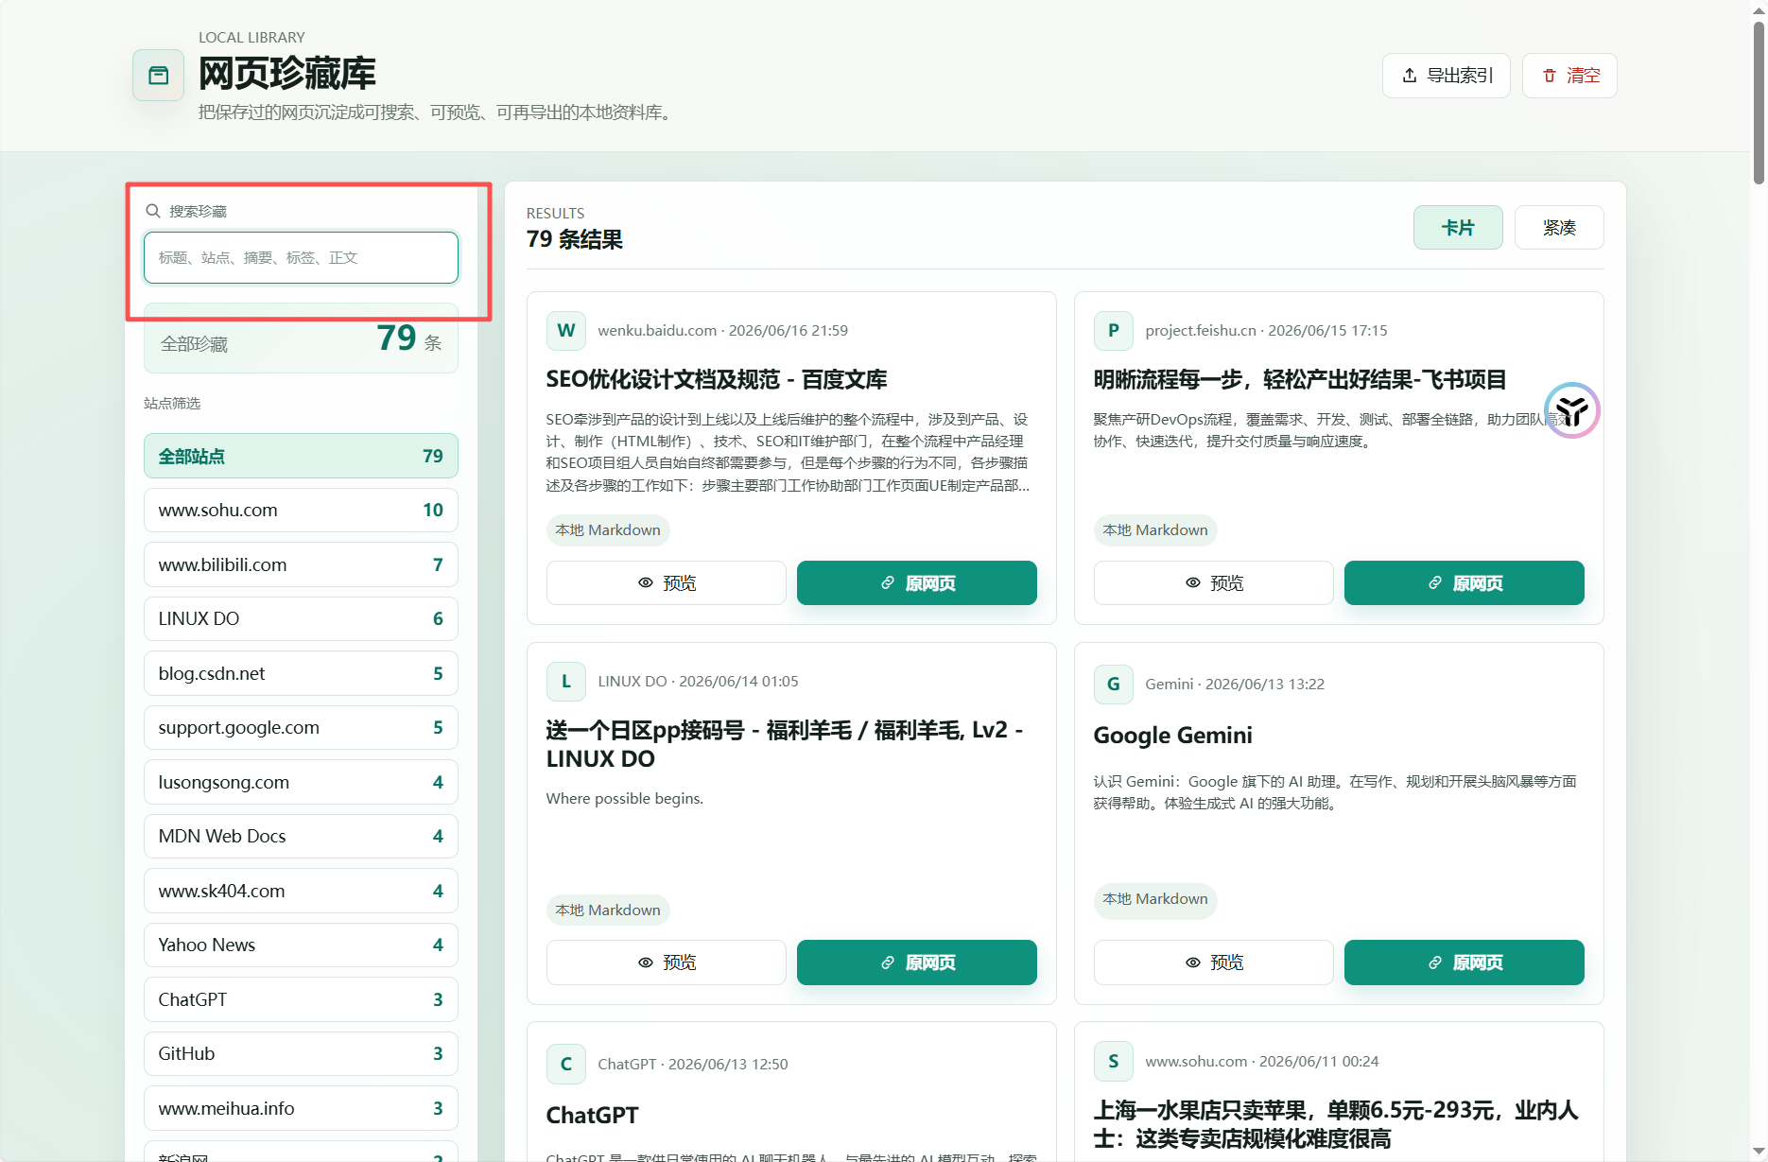Screen dimensions: 1768x1162
Task: Click the 本地 Markdown tag on 送一个日区pp接码号 card
Action: coord(608,911)
